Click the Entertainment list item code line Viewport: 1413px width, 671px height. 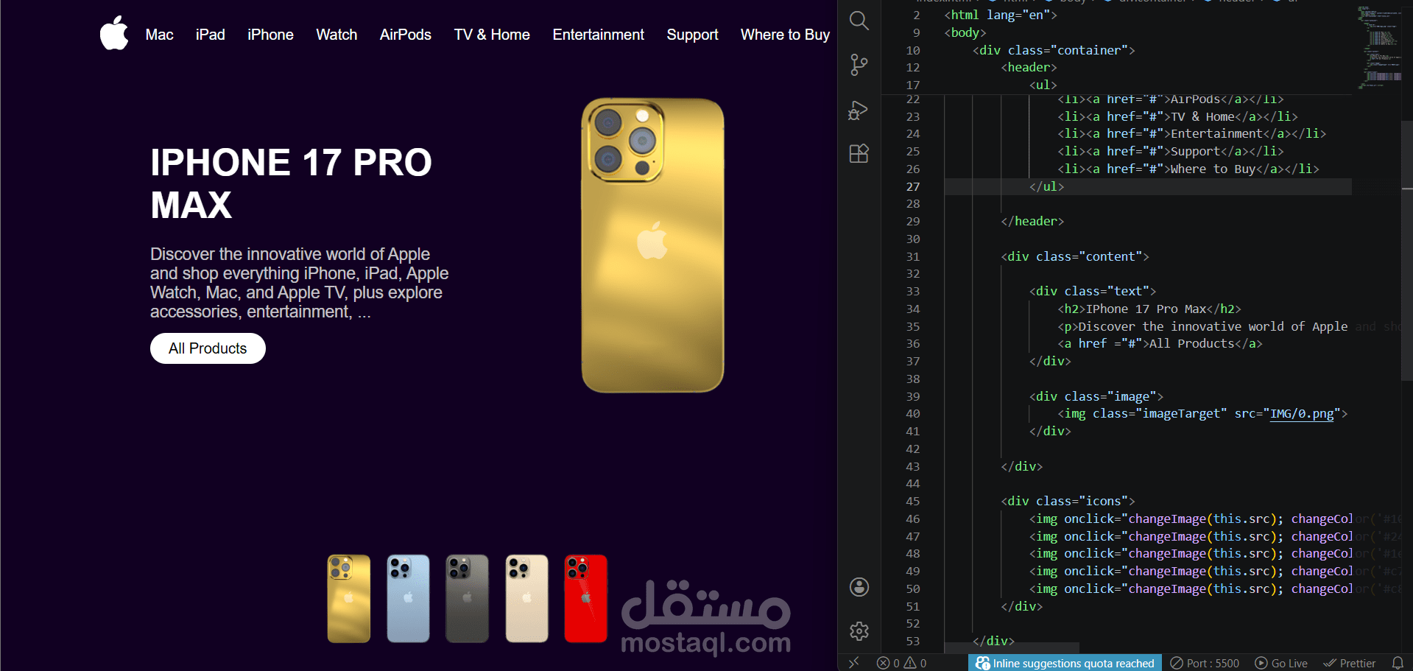pos(1191,133)
